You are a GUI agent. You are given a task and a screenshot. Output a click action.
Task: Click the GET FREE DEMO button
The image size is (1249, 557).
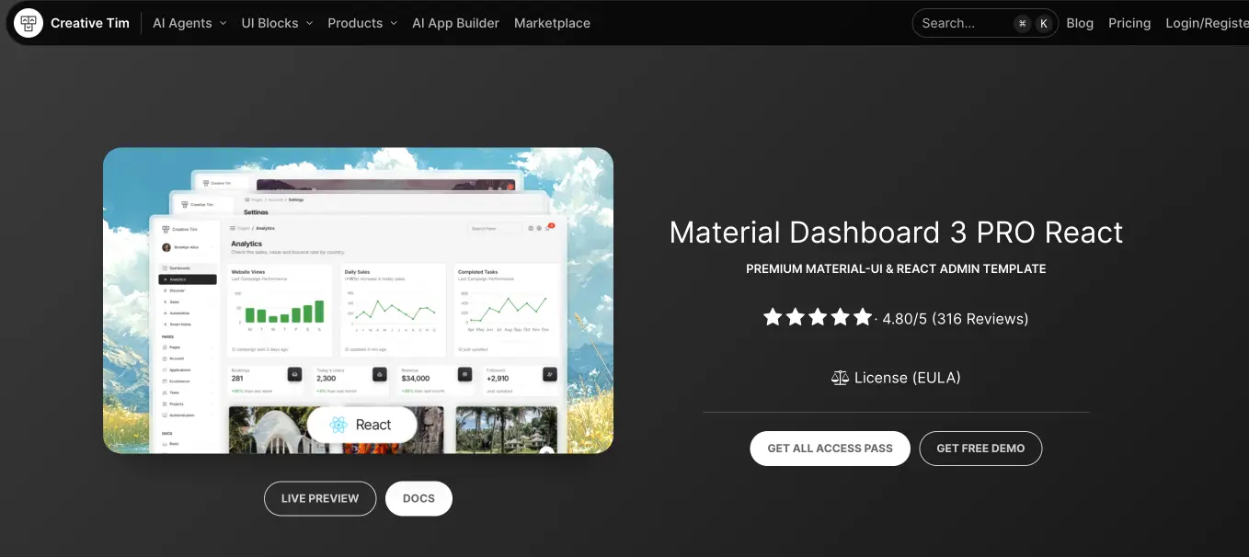[x=980, y=449]
